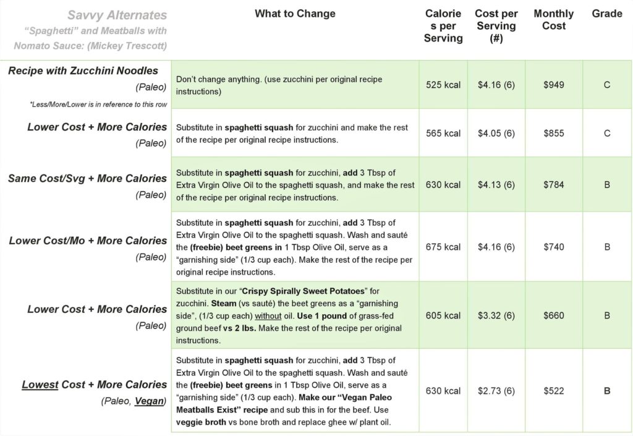Click the "Monthly Cost" column header

point(554,20)
